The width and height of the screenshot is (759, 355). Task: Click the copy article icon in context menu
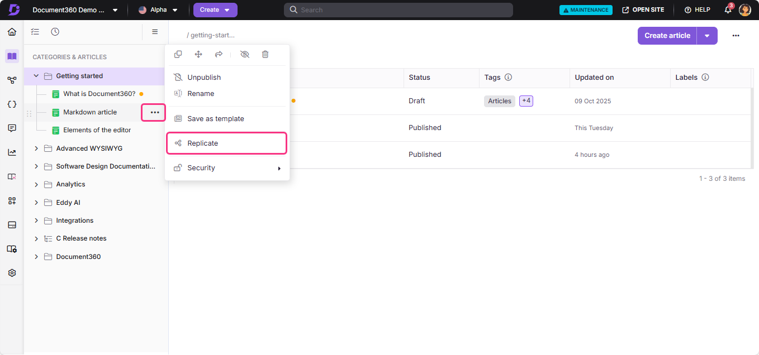pos(178,54)
